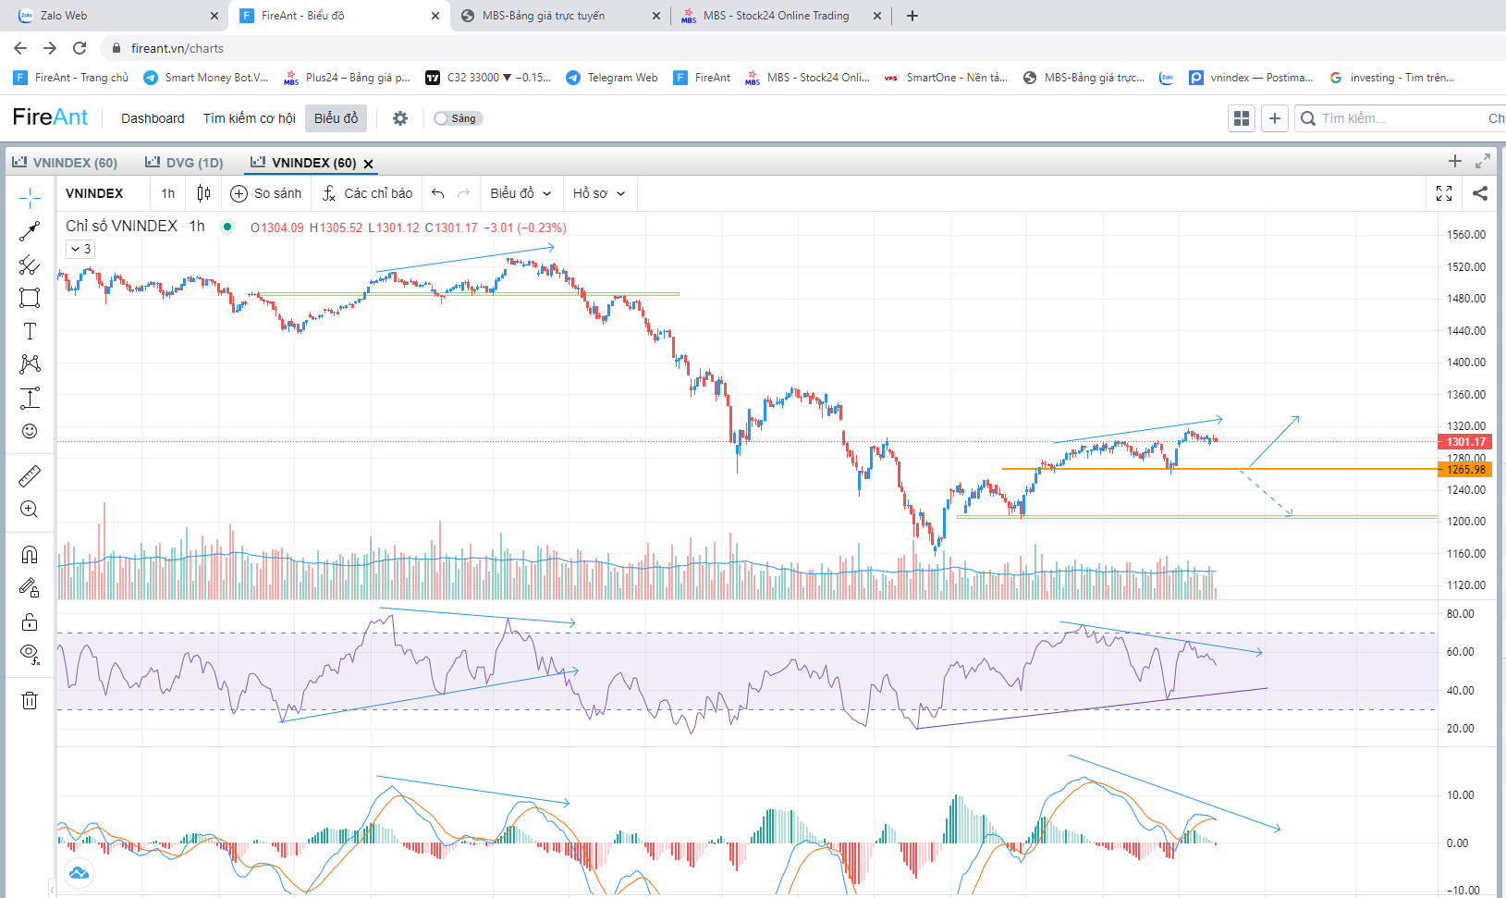Expand the Hồ sơ dropdown

[x=599, y=193]
